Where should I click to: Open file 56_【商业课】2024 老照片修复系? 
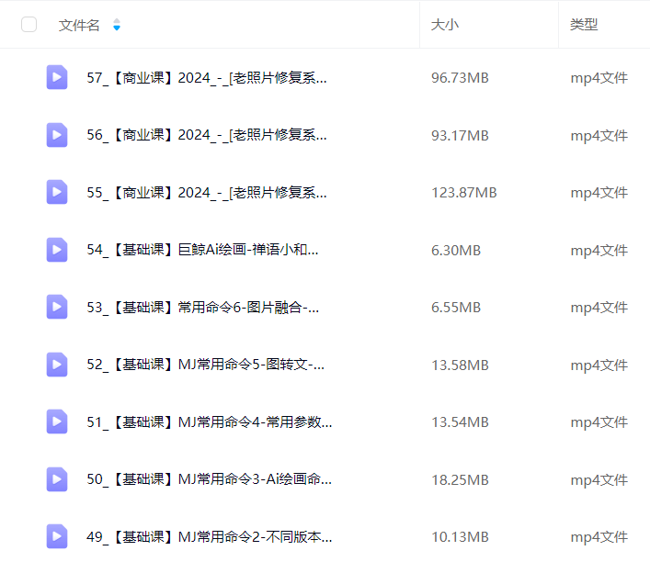pos(207,135)
